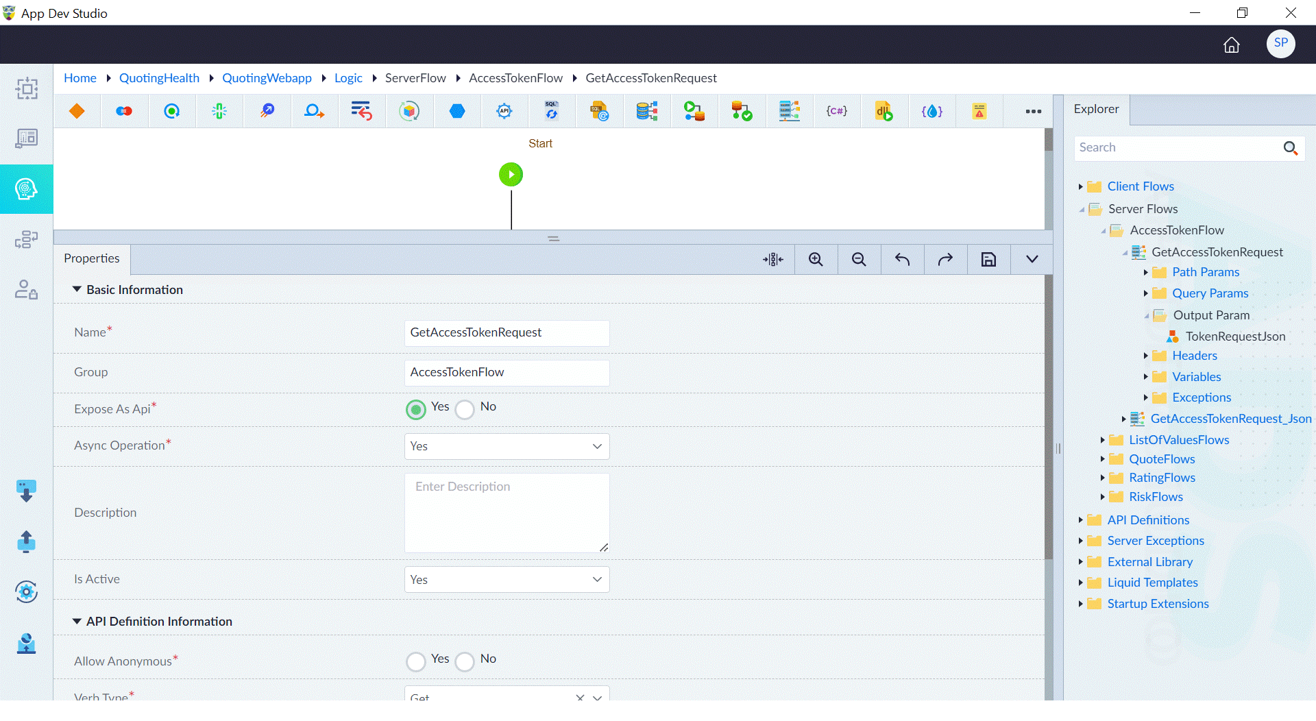
Task: Select TokenRequestJson in the tree
Action: pyautogui.click(x=1235, y=337)
